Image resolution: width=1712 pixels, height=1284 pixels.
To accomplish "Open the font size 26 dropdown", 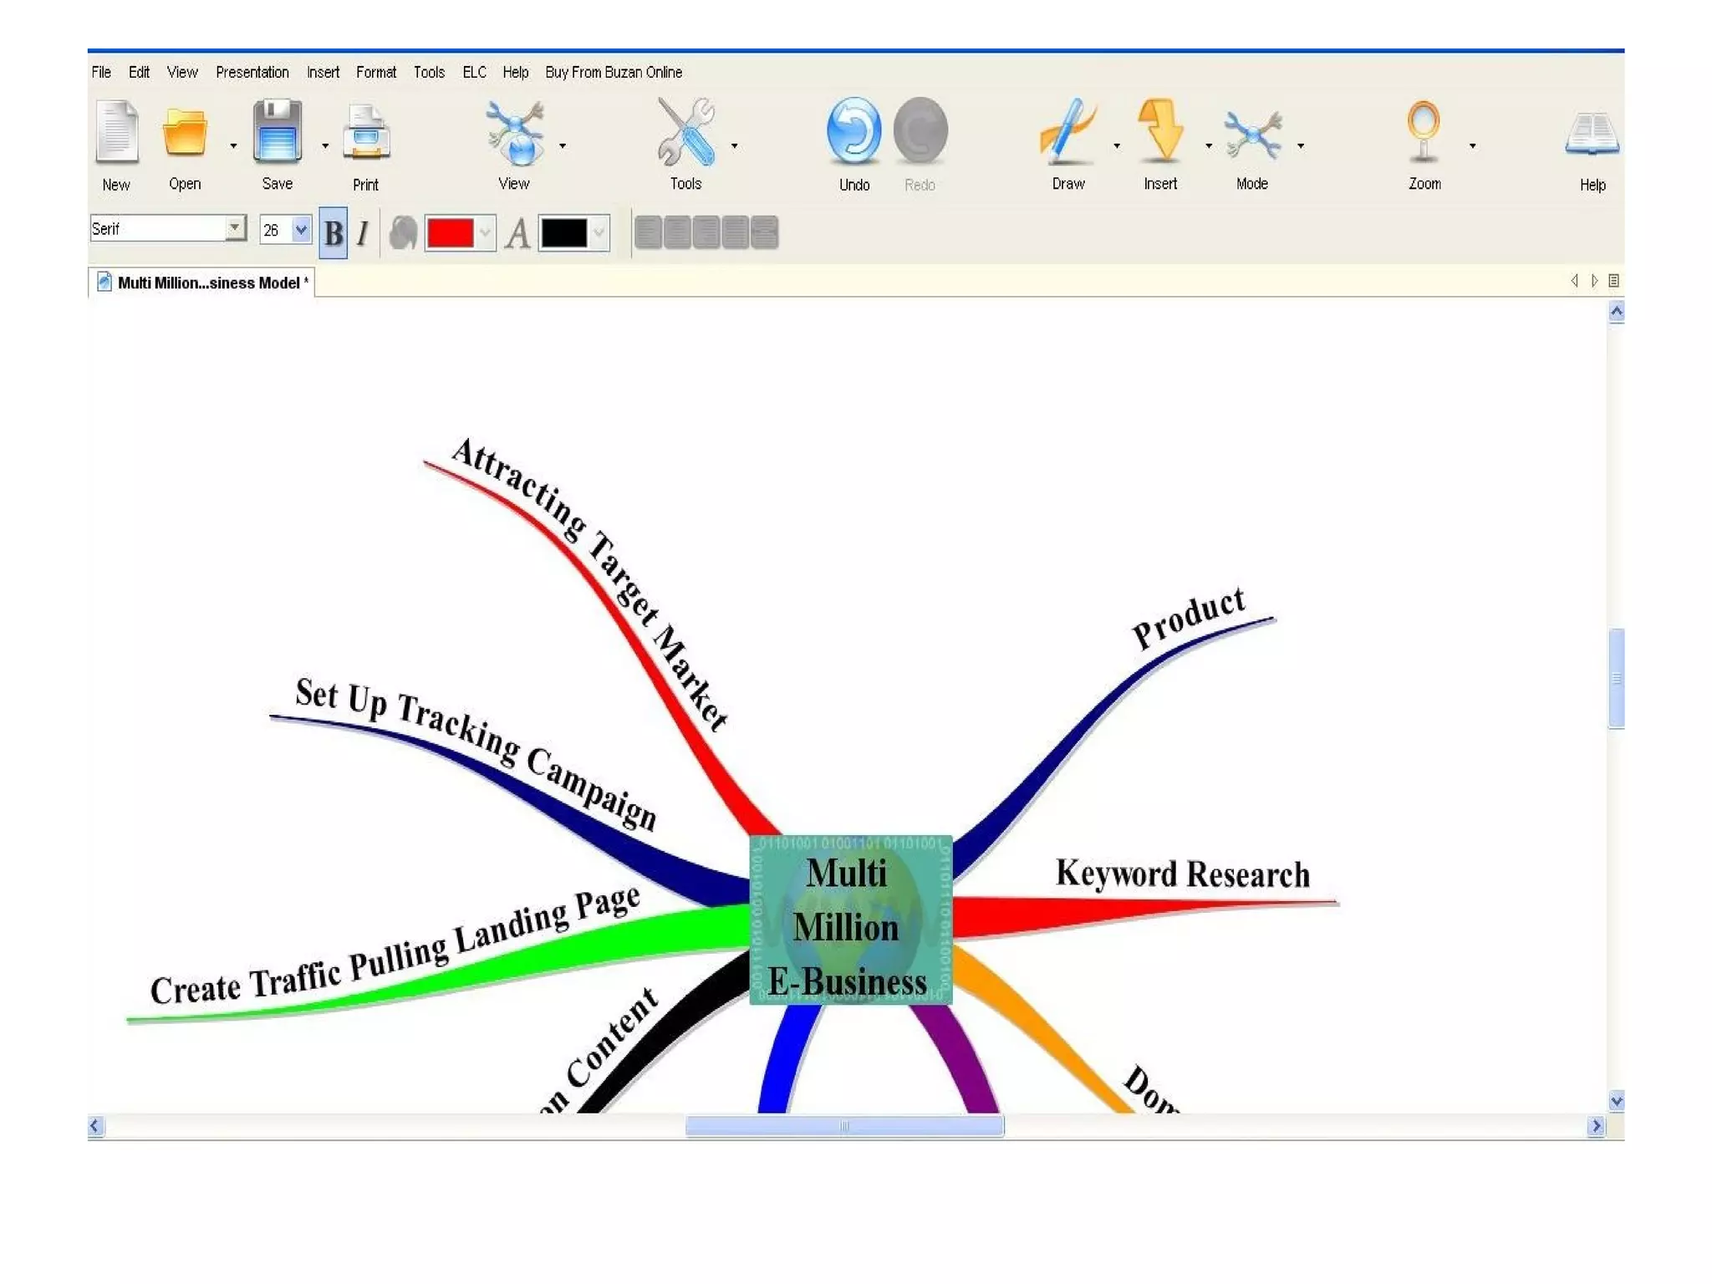I will click(x=301, y=229).
